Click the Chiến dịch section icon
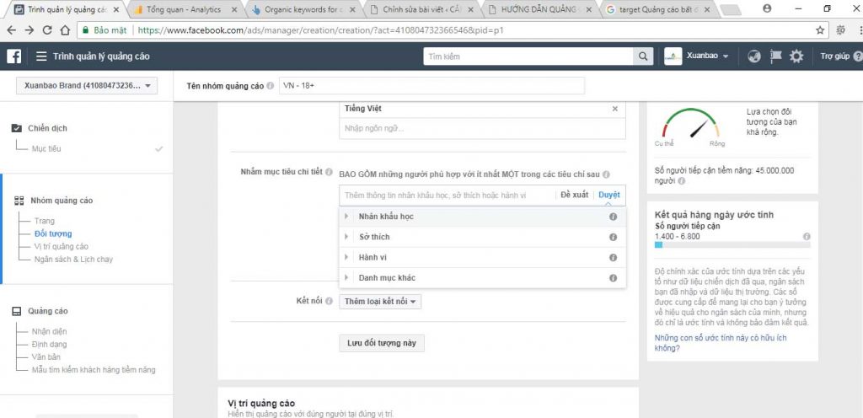 [17, 128]
